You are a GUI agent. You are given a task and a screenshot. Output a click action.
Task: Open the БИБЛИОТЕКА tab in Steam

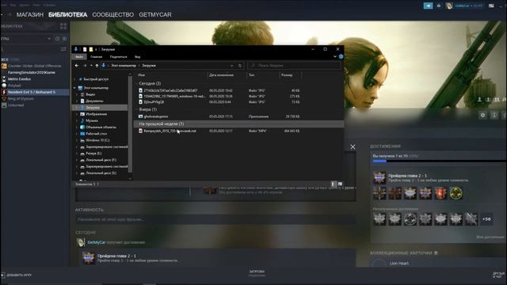coord(67,15)
